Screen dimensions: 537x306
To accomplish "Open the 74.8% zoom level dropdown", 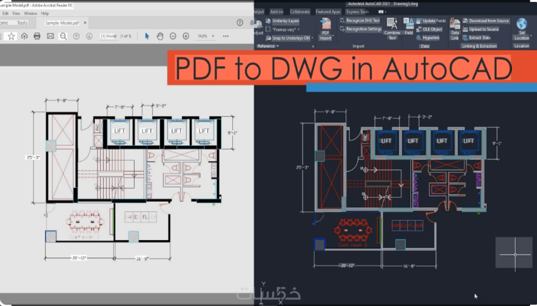I will pos(213,36).
